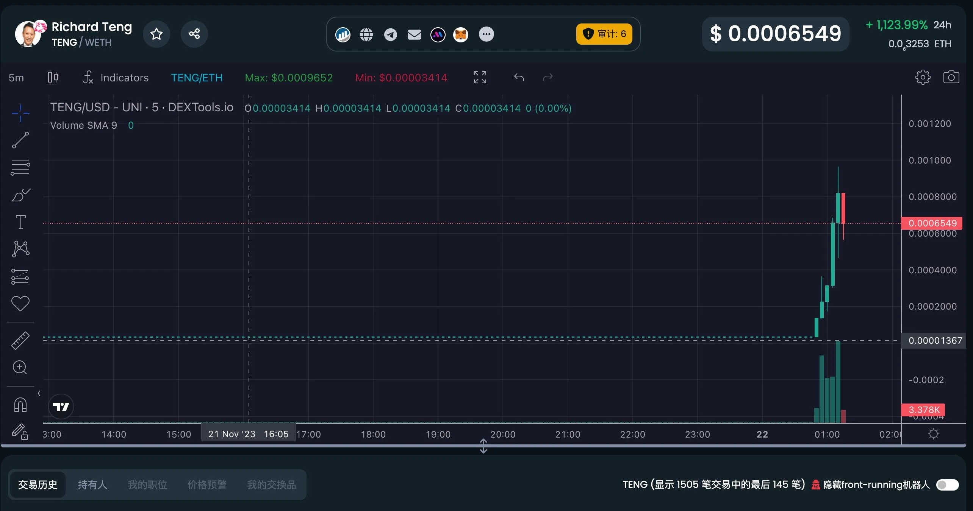Open the 5m timeframe dropdown
The image size is (973, 511).
click(x=16, y=78)
